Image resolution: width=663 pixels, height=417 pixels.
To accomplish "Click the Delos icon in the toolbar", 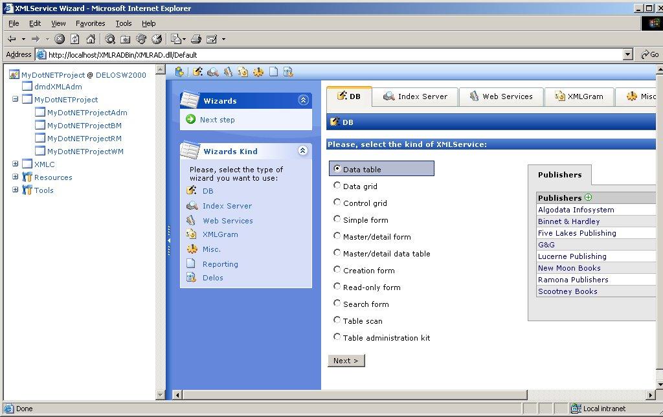I will click(x=288, y=72).
